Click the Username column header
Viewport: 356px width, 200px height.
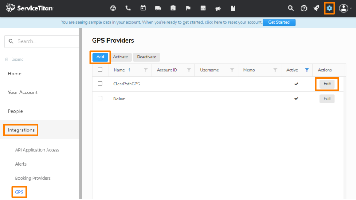click(x=209, y=70)
